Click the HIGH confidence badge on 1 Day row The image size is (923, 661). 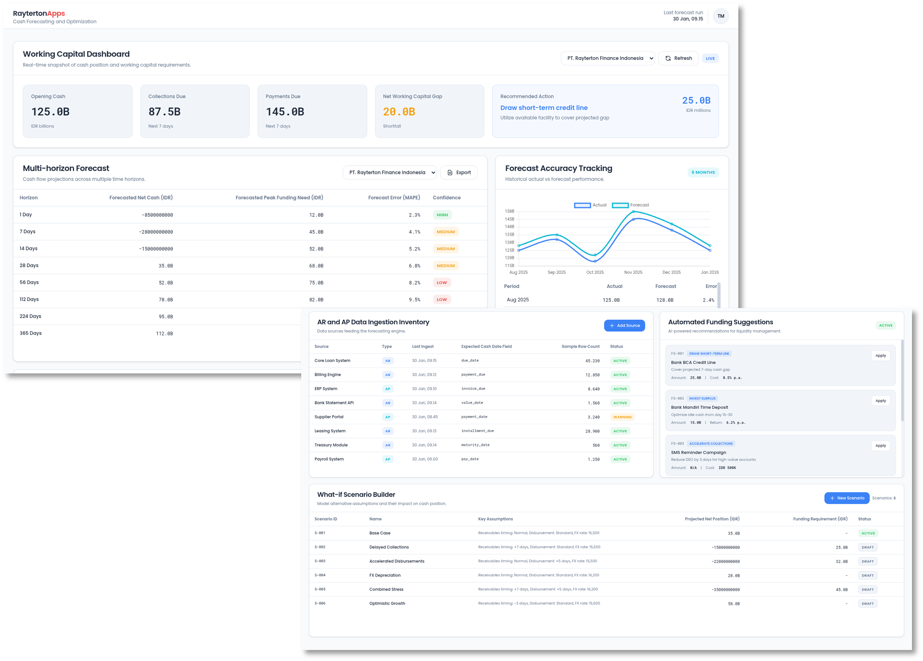coord(442,215)
